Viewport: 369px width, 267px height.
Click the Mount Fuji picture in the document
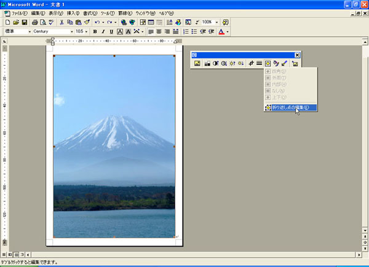114,146
